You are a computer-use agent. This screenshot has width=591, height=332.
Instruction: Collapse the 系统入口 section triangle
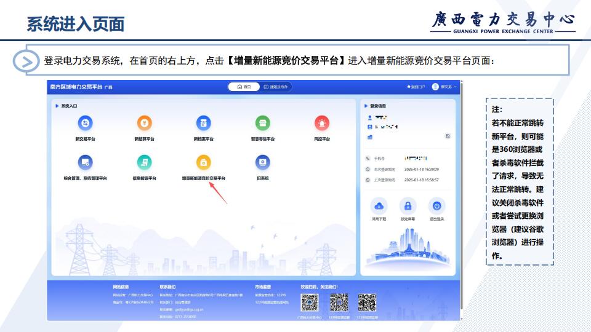click(58, 106)
